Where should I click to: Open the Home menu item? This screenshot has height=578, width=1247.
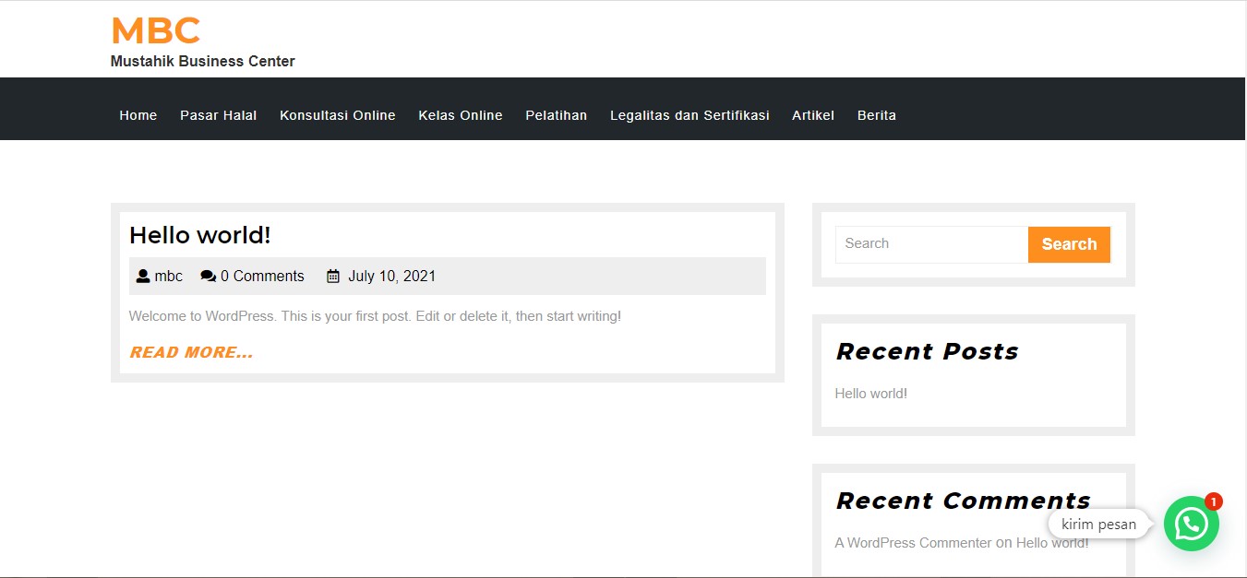pyautogui.click(x=138, y=115)
